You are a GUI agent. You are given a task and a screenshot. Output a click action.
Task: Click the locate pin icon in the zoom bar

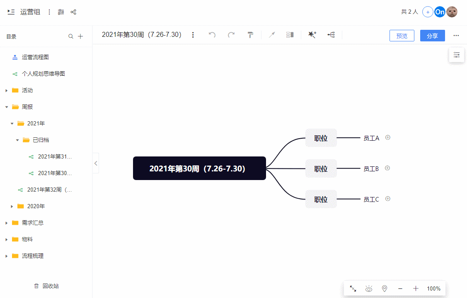click(385, 288)
